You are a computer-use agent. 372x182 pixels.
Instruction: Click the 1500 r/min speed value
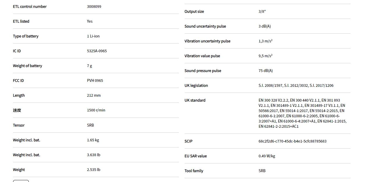coord(96,110)
